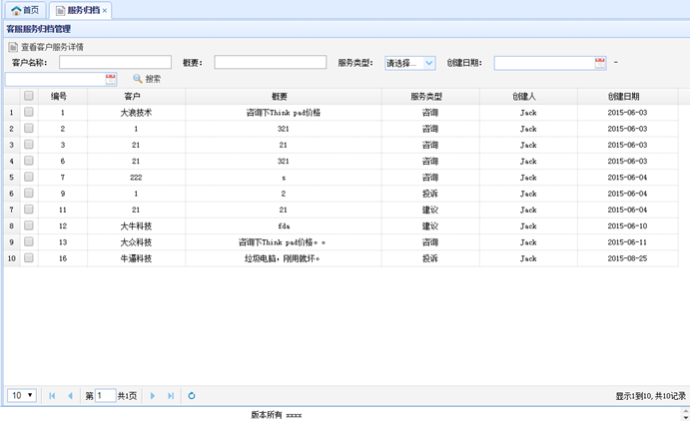690x421 pixels.
Task: Open the 首页 home tab
Action: [25, 10]
